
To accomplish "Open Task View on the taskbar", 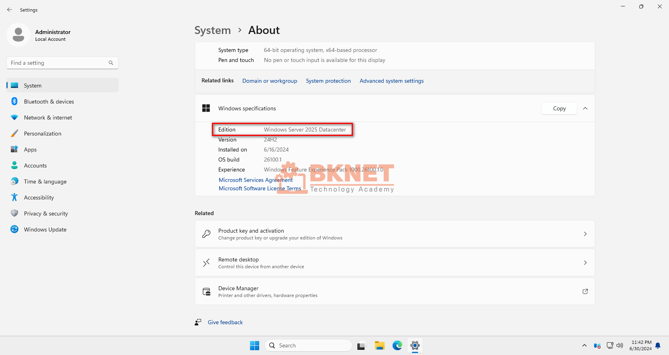I will pos(362,345).
